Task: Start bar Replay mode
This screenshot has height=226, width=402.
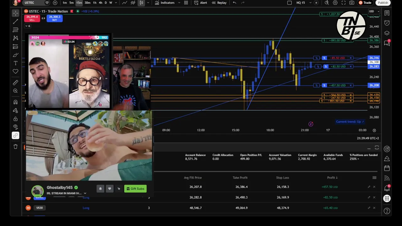Action: click(x=219, y=3)
